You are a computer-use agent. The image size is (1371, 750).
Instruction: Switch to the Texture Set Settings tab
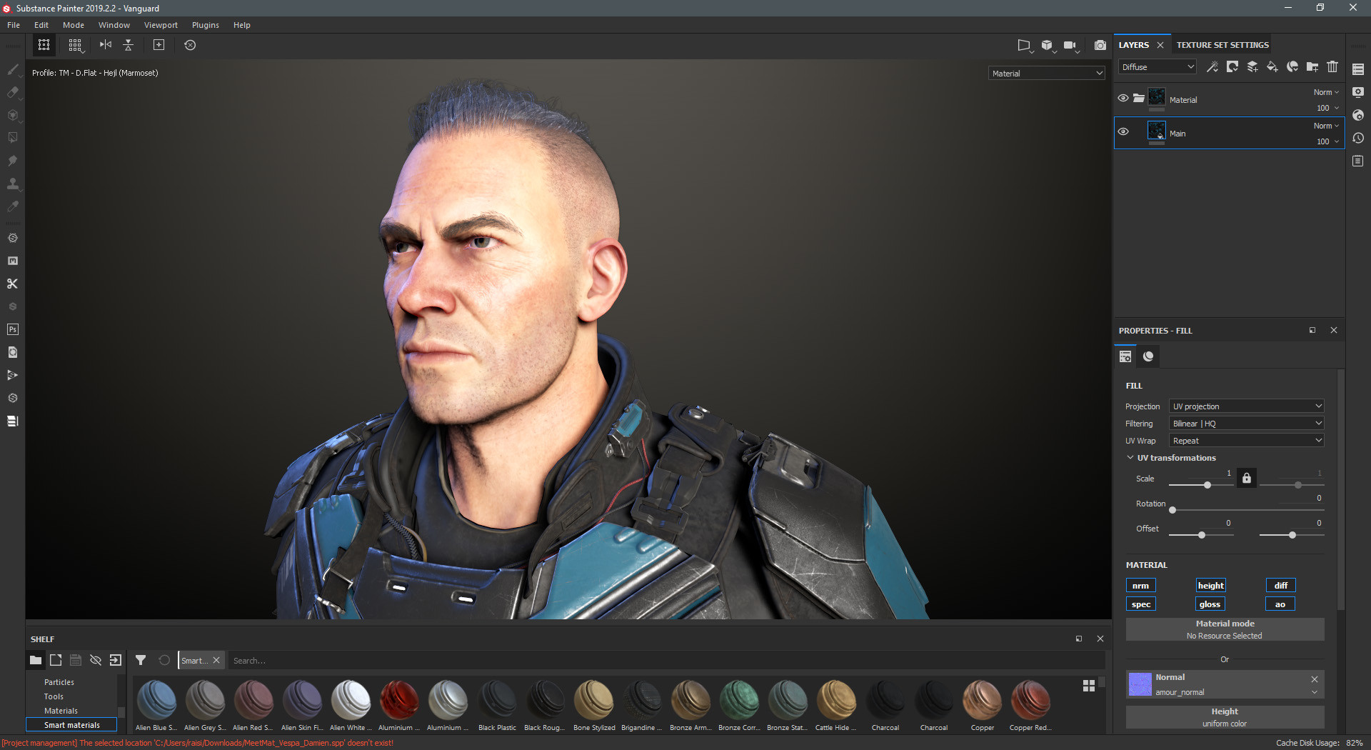pos(1222,44)
